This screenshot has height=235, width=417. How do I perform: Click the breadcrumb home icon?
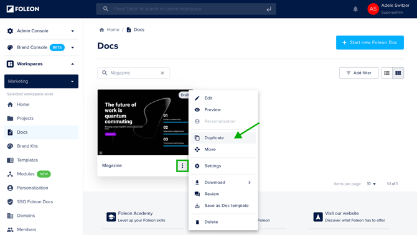coord(101,30)
